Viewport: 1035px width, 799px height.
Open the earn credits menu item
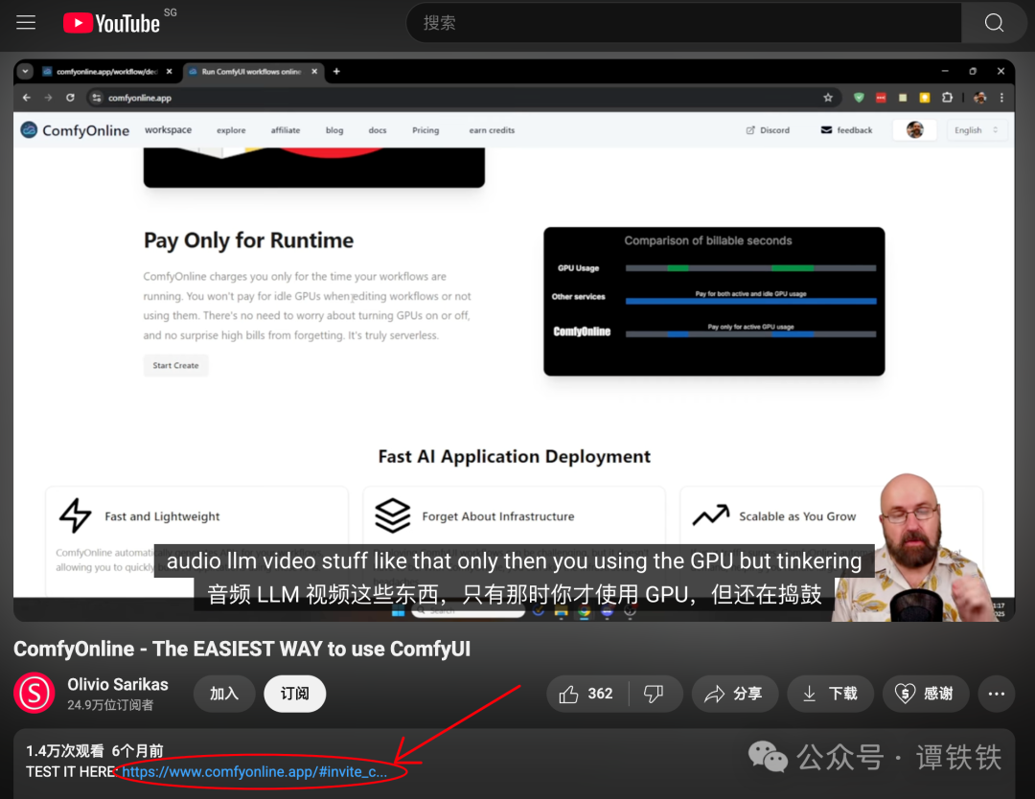(492, 130)
